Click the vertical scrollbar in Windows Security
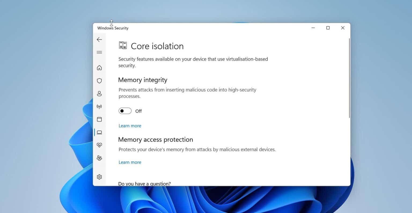The image size is (412, 213). pos(349,78)
